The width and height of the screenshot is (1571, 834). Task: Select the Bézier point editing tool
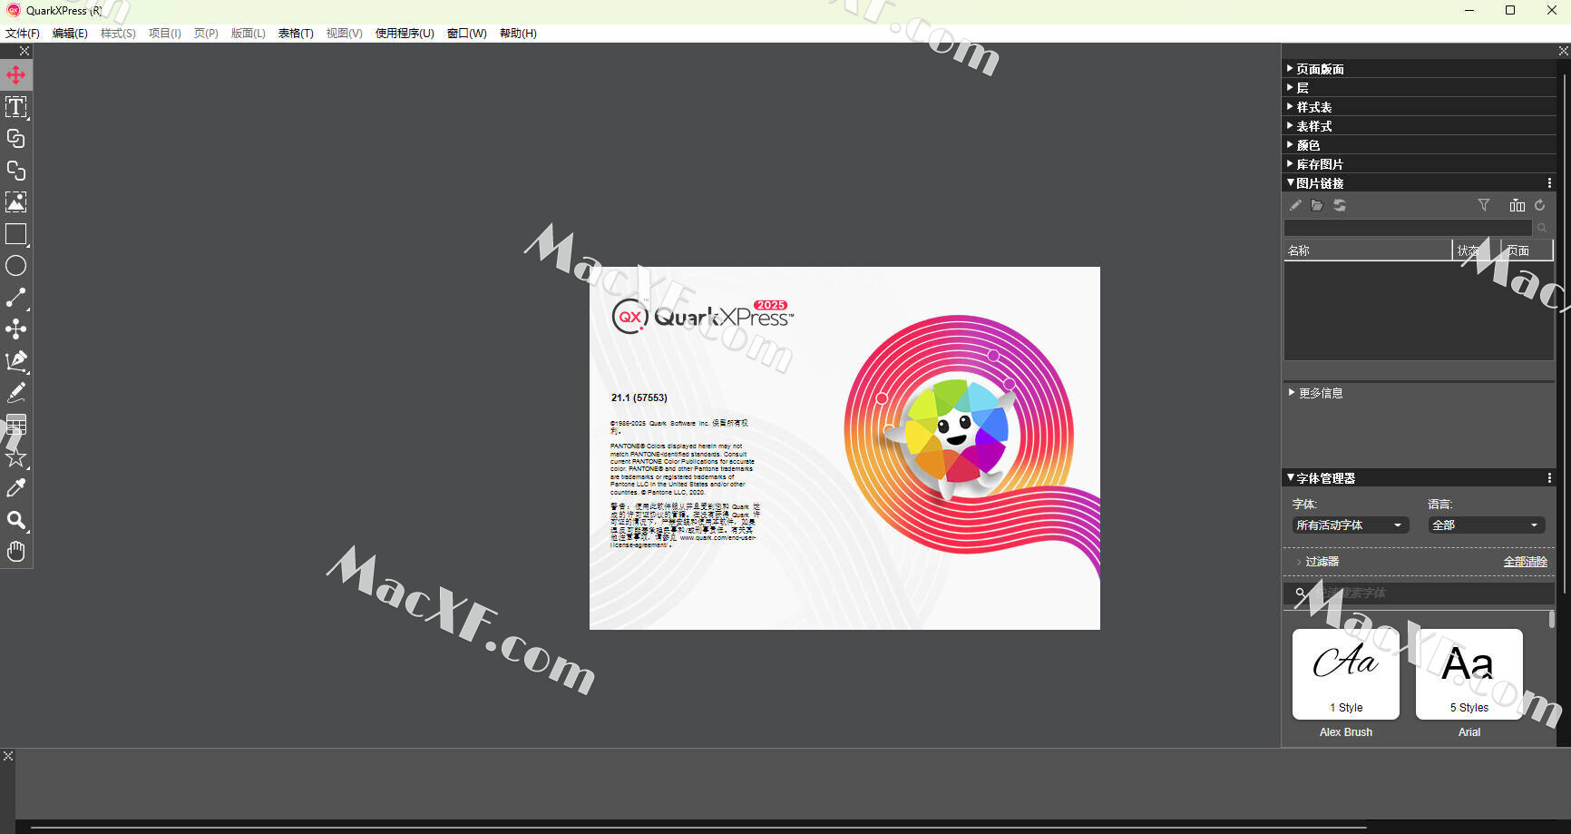[x=16, y=329]
